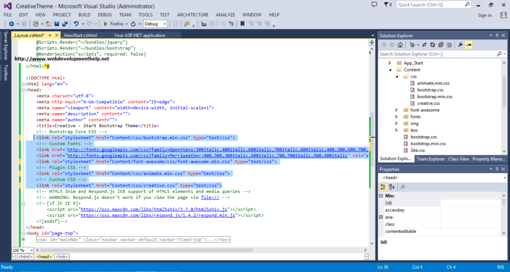
Task: Expand the font-awesome folder
Action: pyautogui.click(x=396, y=110)
